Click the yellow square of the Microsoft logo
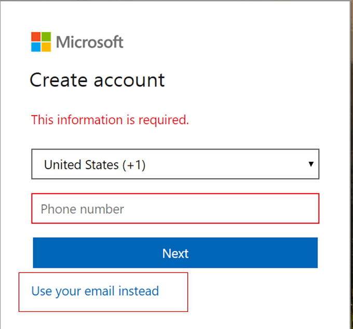The height and width of the screenshot is (329, 353). coord(46,47)
